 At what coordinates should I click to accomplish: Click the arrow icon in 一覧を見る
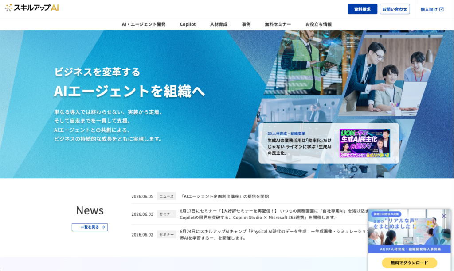coord(103,227)
